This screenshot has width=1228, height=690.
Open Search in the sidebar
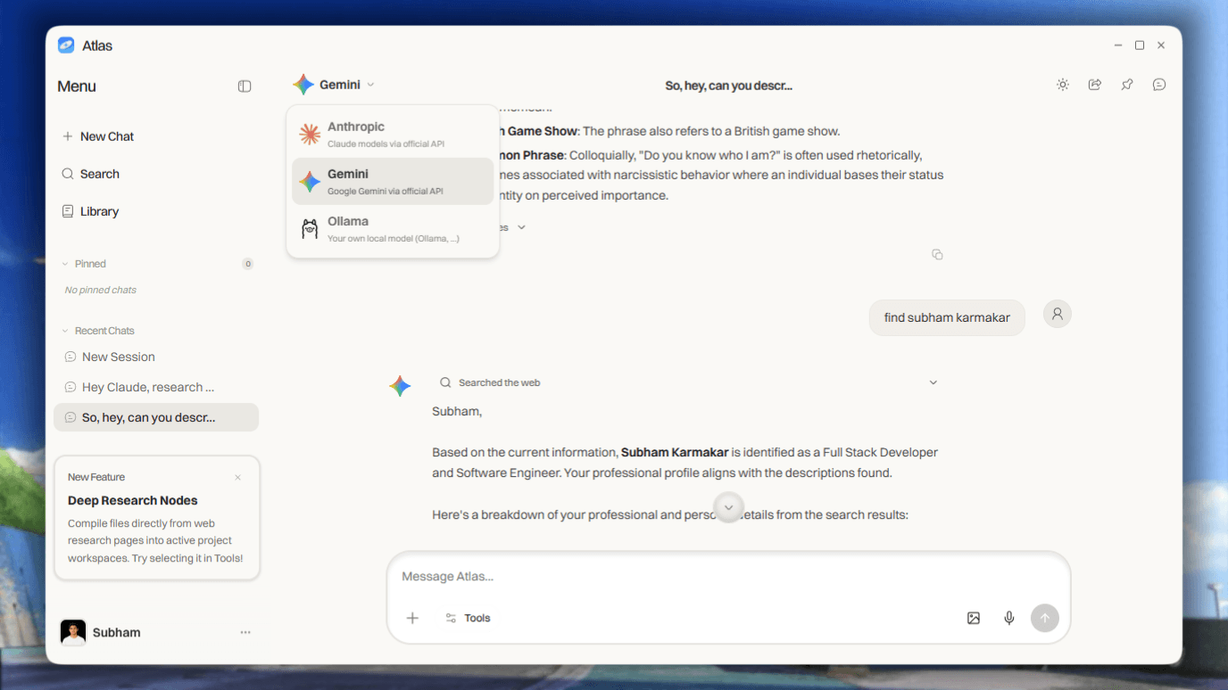pos(91,174)
